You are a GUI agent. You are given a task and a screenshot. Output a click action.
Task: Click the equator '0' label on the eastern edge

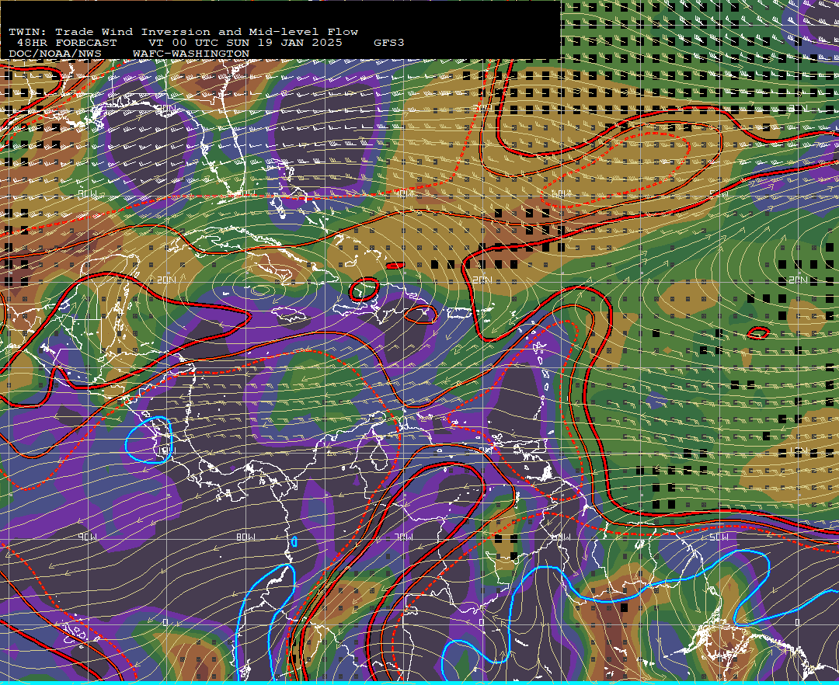click(x=797, y=622)
